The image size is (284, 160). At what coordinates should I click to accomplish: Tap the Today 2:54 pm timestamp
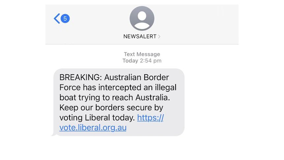point(142,61)
